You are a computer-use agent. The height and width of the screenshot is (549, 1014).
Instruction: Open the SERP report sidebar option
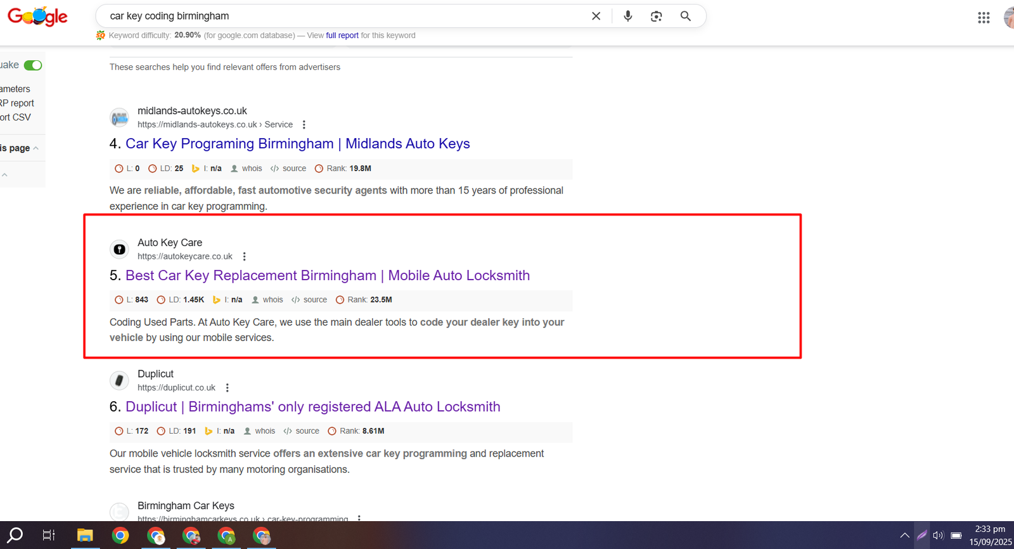coord(17,103)
